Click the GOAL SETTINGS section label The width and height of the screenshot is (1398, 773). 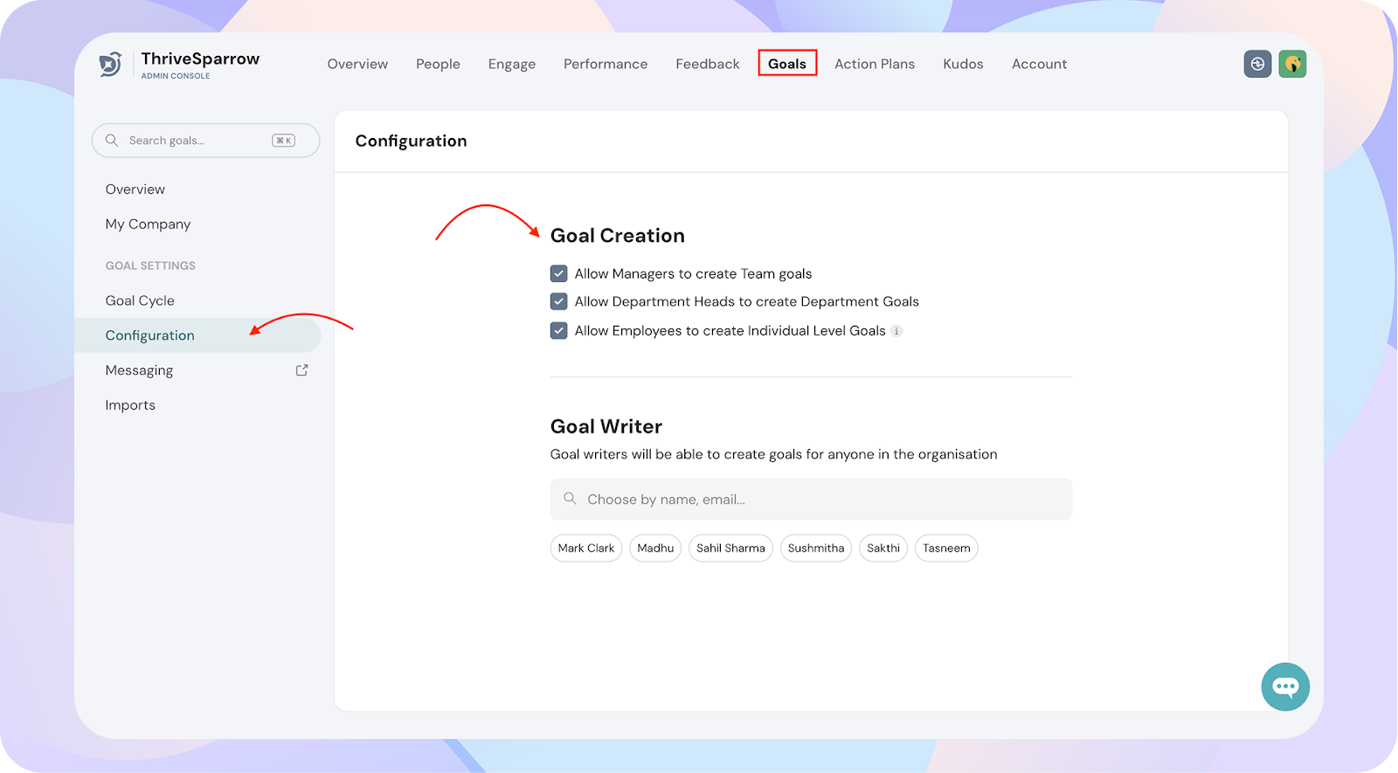pyautogui.click(x=150, y=266)
